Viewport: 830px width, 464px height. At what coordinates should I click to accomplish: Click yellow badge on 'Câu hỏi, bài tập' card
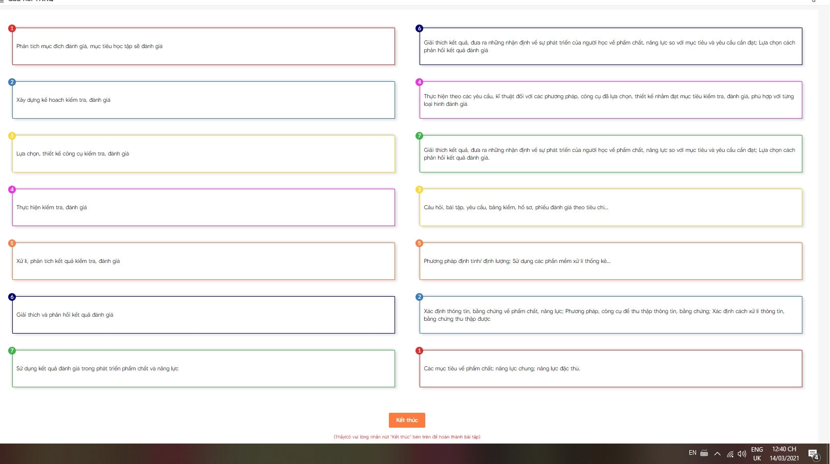pos(420,189)
